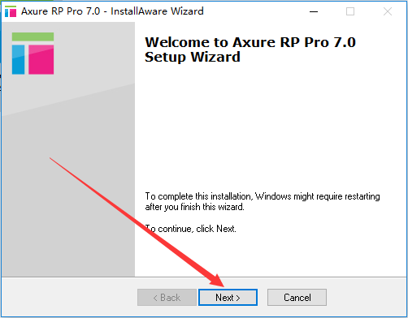Click the pink square of Axure logo

tap(41, 59)
